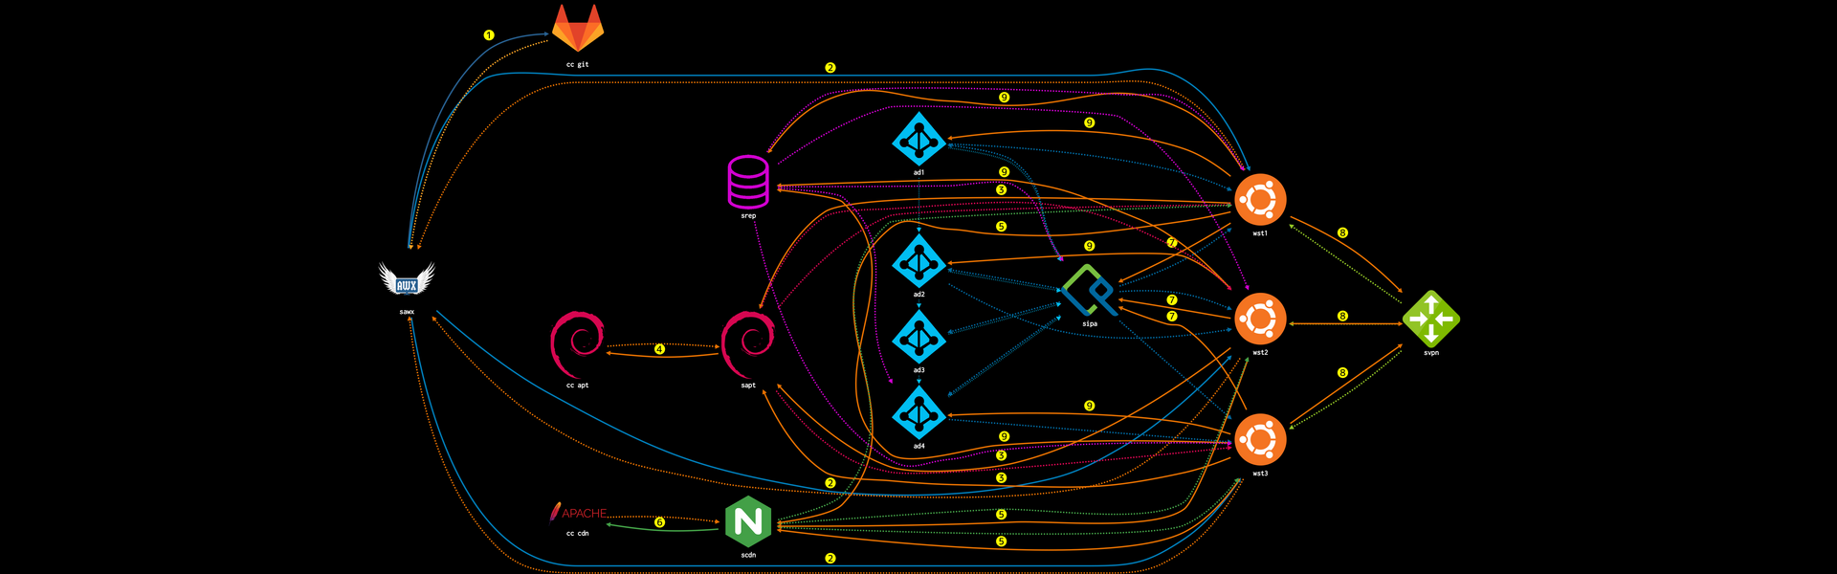Click the ad4 directory diamond icon

918,412
